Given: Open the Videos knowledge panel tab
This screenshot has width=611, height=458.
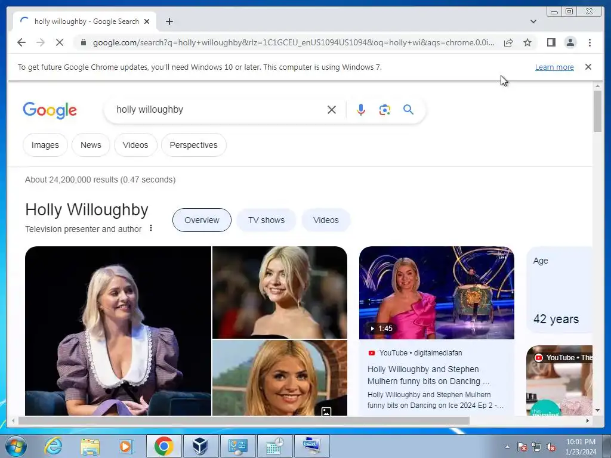Looking at the screenshot, I should pos(326,220).
